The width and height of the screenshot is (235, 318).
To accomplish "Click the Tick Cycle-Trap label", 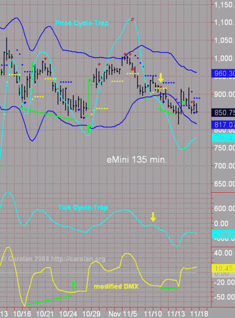I will (83, 207).
